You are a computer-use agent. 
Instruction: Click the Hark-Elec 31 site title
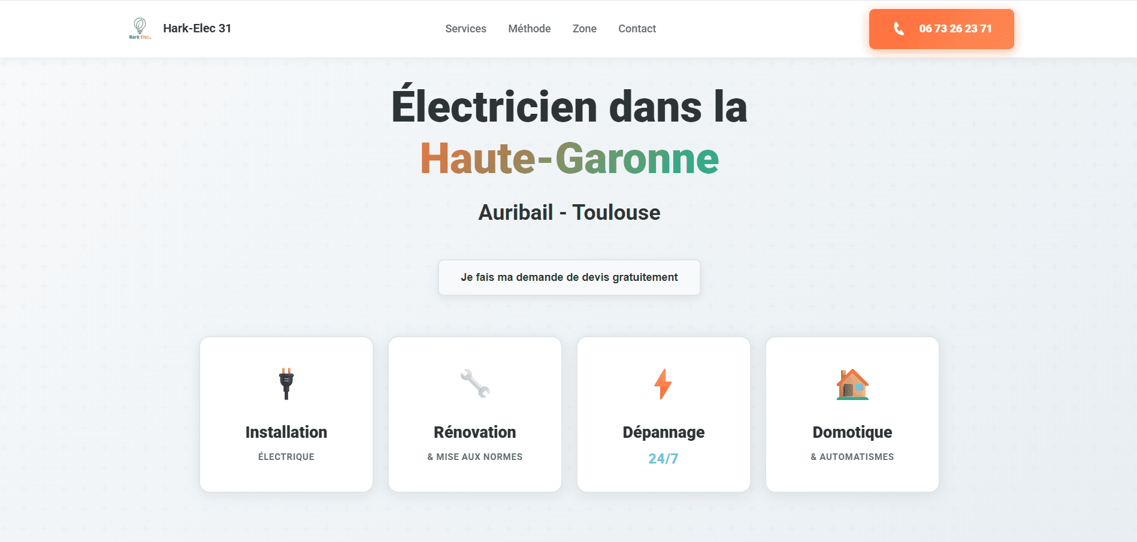[x=197, y=28]
